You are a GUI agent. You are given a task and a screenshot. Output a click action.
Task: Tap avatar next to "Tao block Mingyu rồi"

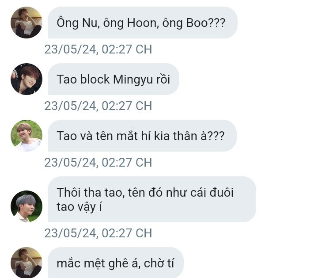[x=26, y=79]
